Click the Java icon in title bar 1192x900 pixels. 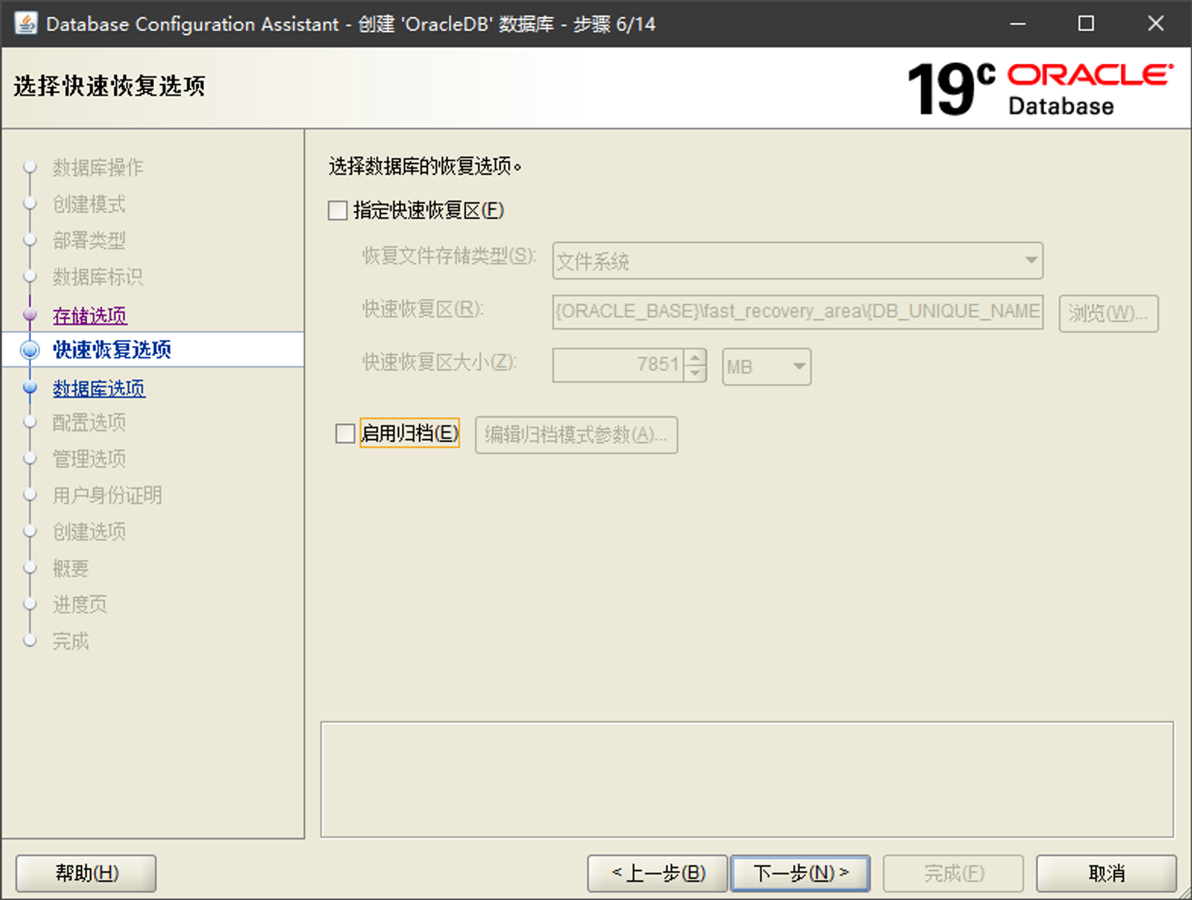tap(26, 24)
